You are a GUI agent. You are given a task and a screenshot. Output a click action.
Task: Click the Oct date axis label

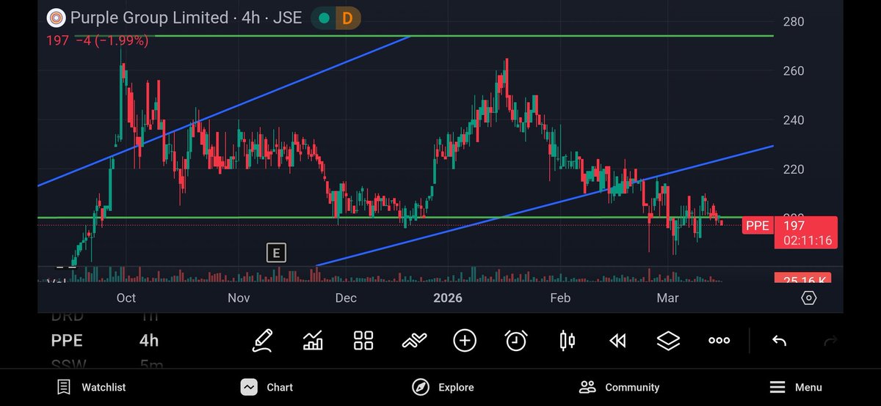(x=126, y=298)
